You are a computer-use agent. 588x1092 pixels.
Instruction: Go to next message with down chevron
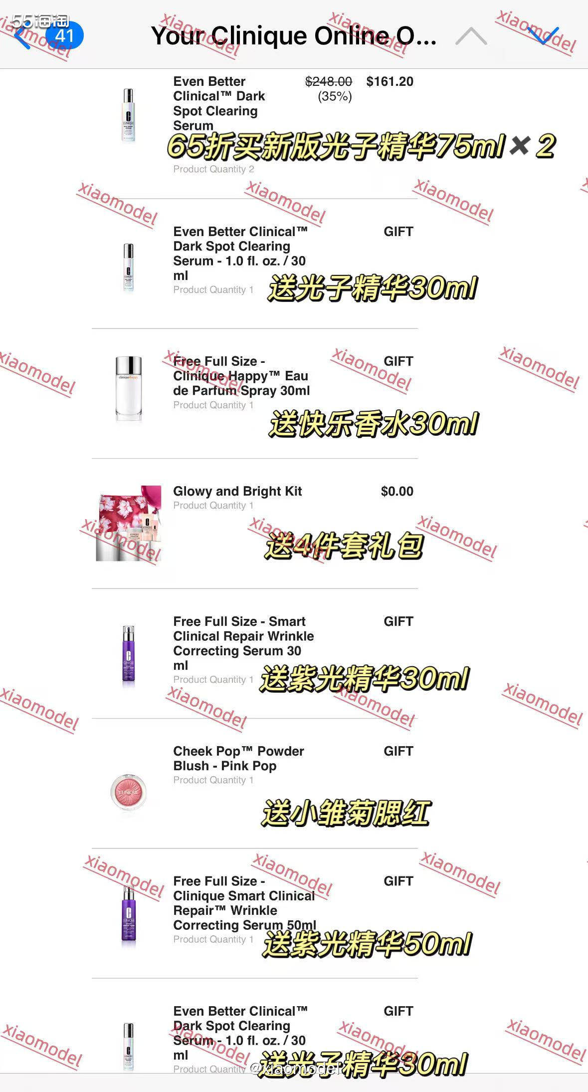pos(543,36)
